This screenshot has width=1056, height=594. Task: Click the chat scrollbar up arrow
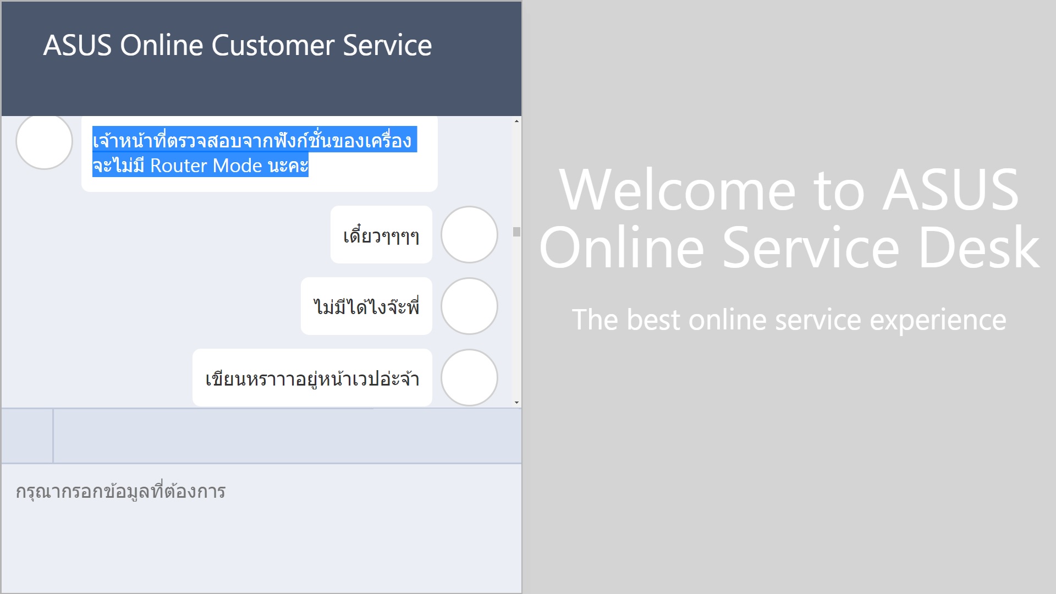(516, 121)
